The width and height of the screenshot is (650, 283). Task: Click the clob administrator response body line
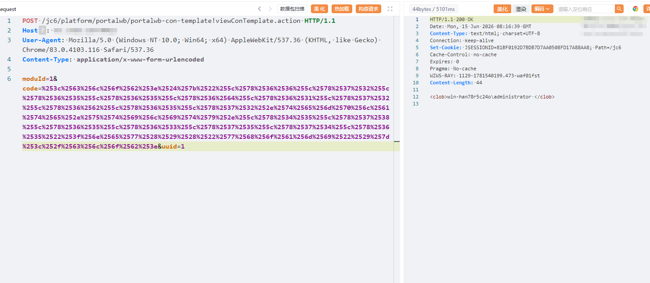tap(492, 97)
